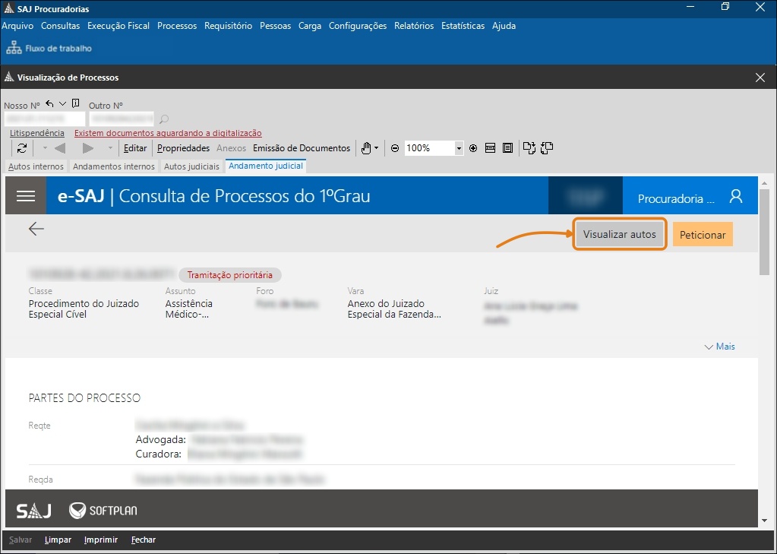Click the search magnifier beside Outro Nº
777x554 pixels.
(164, 119)
